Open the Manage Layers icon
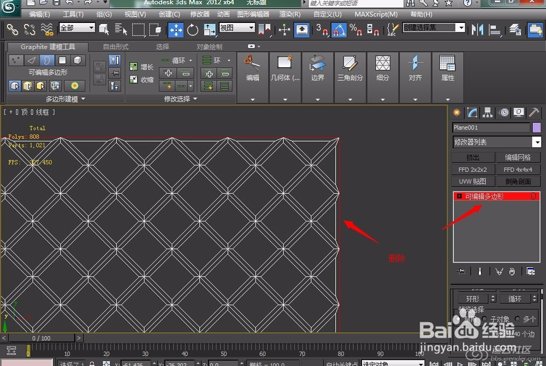This screenshot has height=366, width=546. 515,29
